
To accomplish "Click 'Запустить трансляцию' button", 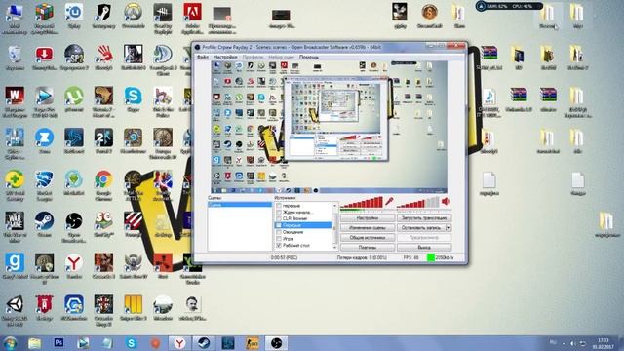I will [x=424, y=218].
